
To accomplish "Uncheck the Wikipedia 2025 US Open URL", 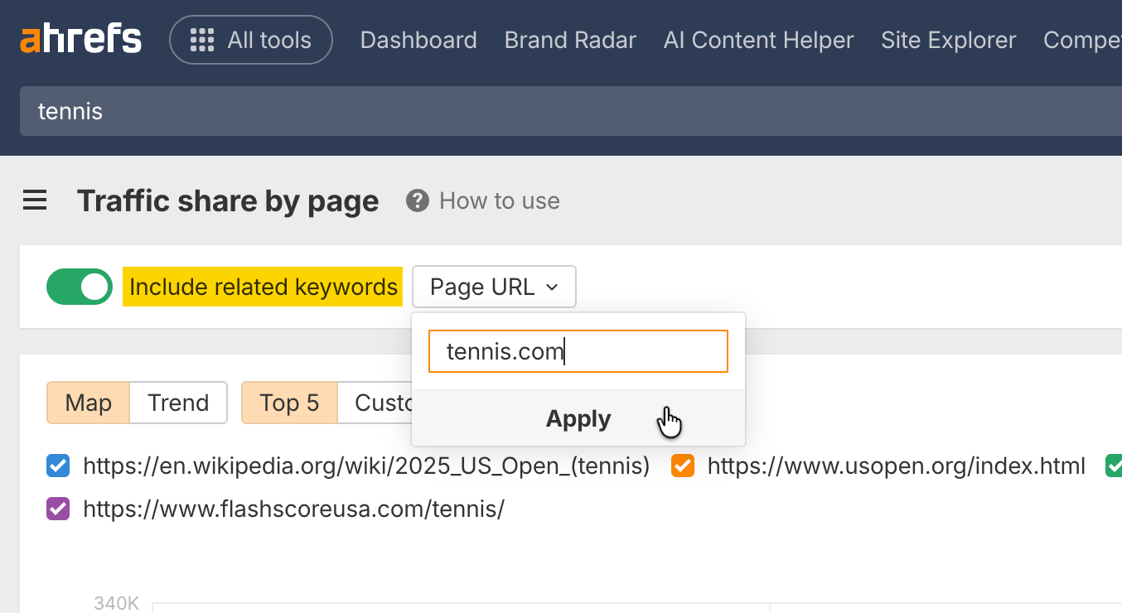I will pyautogui.click(x=58, y=466).
